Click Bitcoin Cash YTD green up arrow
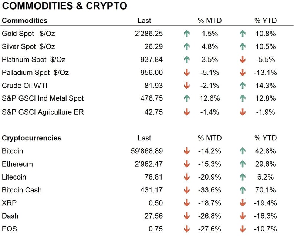 (243, 190)
